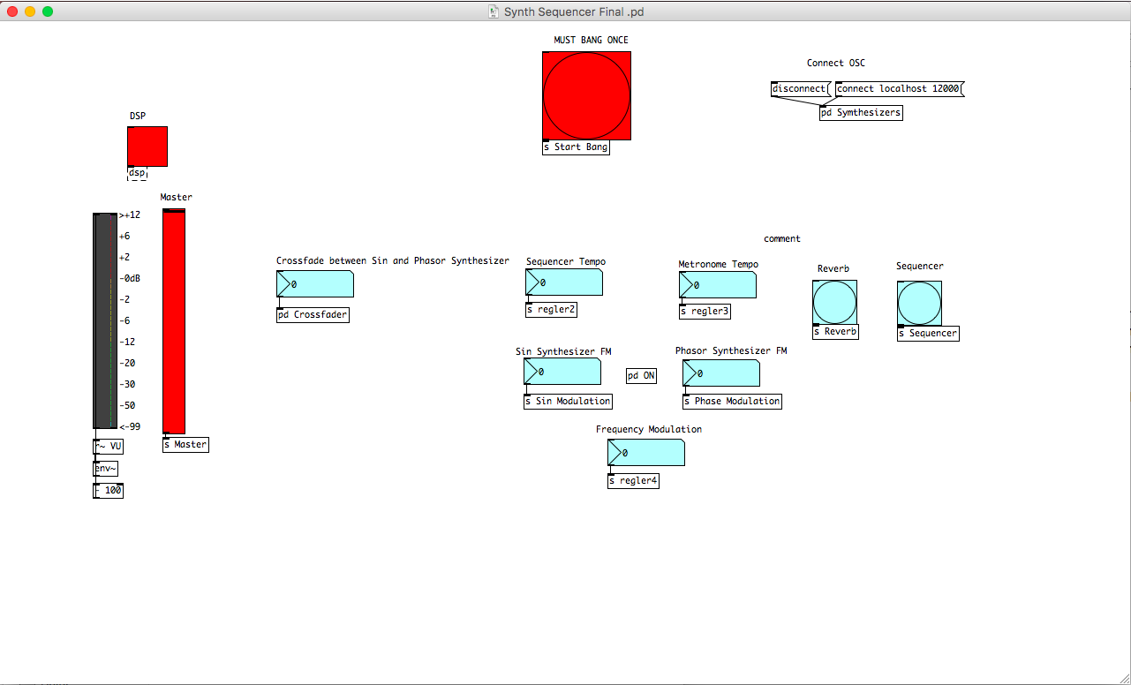The width and height of the screenshot is (1131, 685).
Task: Click the VU meter level display
Action: 105,321
